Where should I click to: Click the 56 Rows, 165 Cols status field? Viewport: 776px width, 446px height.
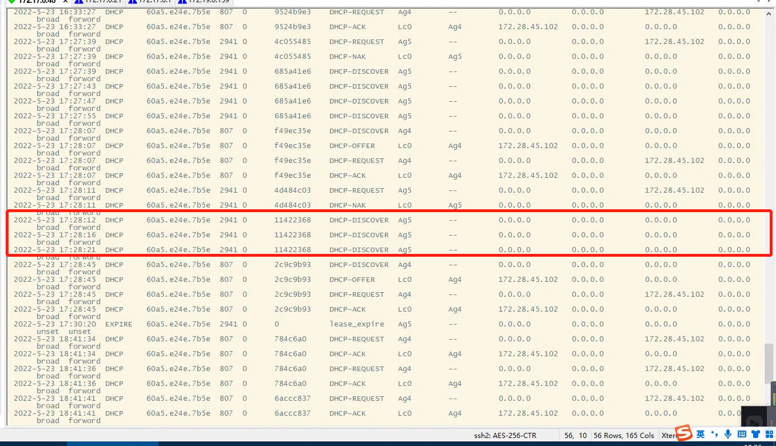pos(623,435)
